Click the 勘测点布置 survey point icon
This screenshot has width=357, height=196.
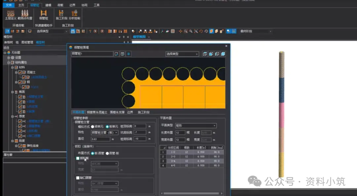pos(25,15)
